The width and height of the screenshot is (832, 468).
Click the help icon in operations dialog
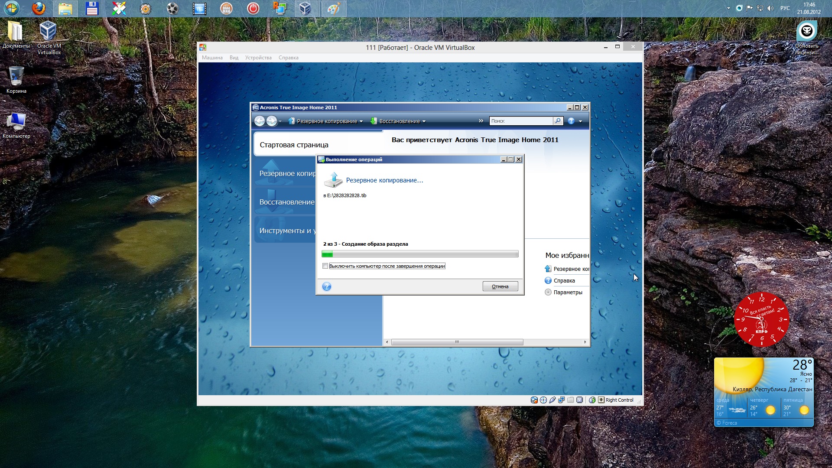tap(327, 286)
